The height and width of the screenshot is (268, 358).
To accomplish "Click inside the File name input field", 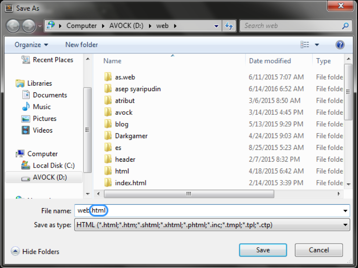I will [x=147, y=210].
